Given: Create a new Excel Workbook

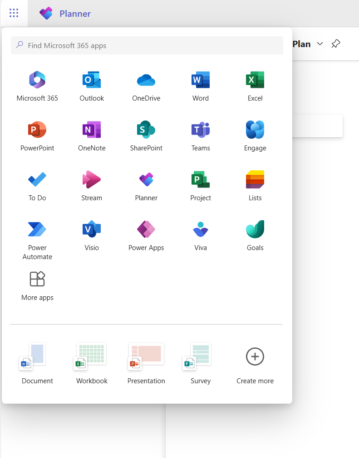Looking at the screenshot, I should (92, 357).
